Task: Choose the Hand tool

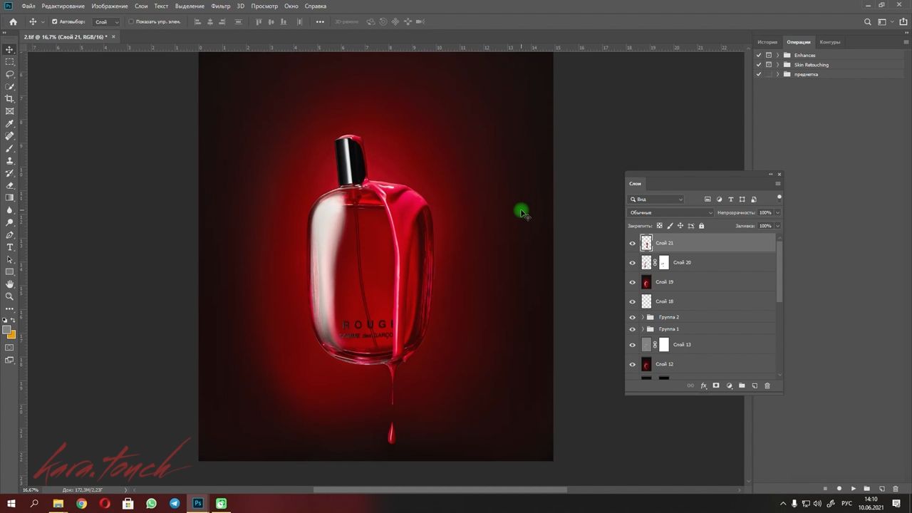Action: (9, 284)
